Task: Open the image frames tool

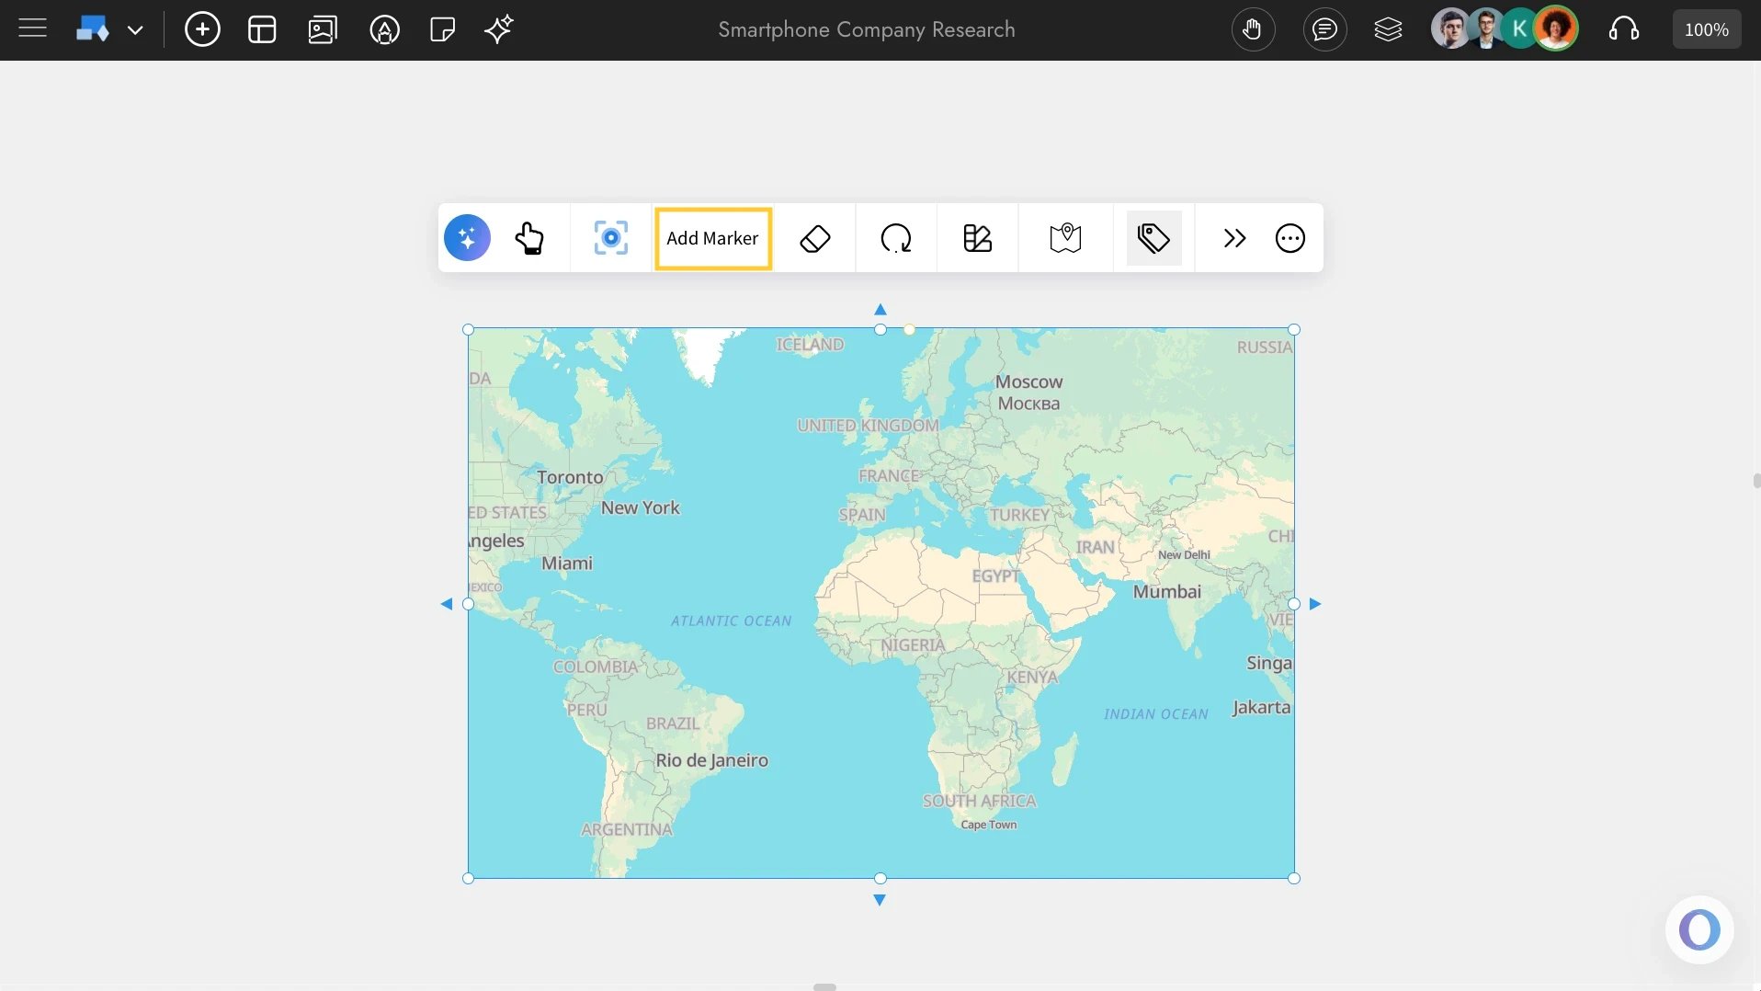Action: [x=323, y=29]
